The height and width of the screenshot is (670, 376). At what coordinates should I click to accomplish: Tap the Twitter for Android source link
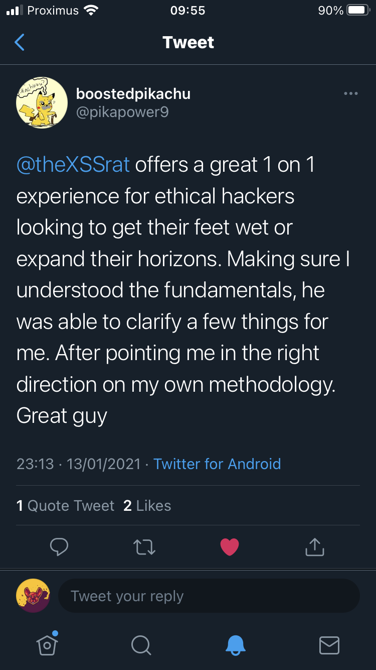coord(217,464)
